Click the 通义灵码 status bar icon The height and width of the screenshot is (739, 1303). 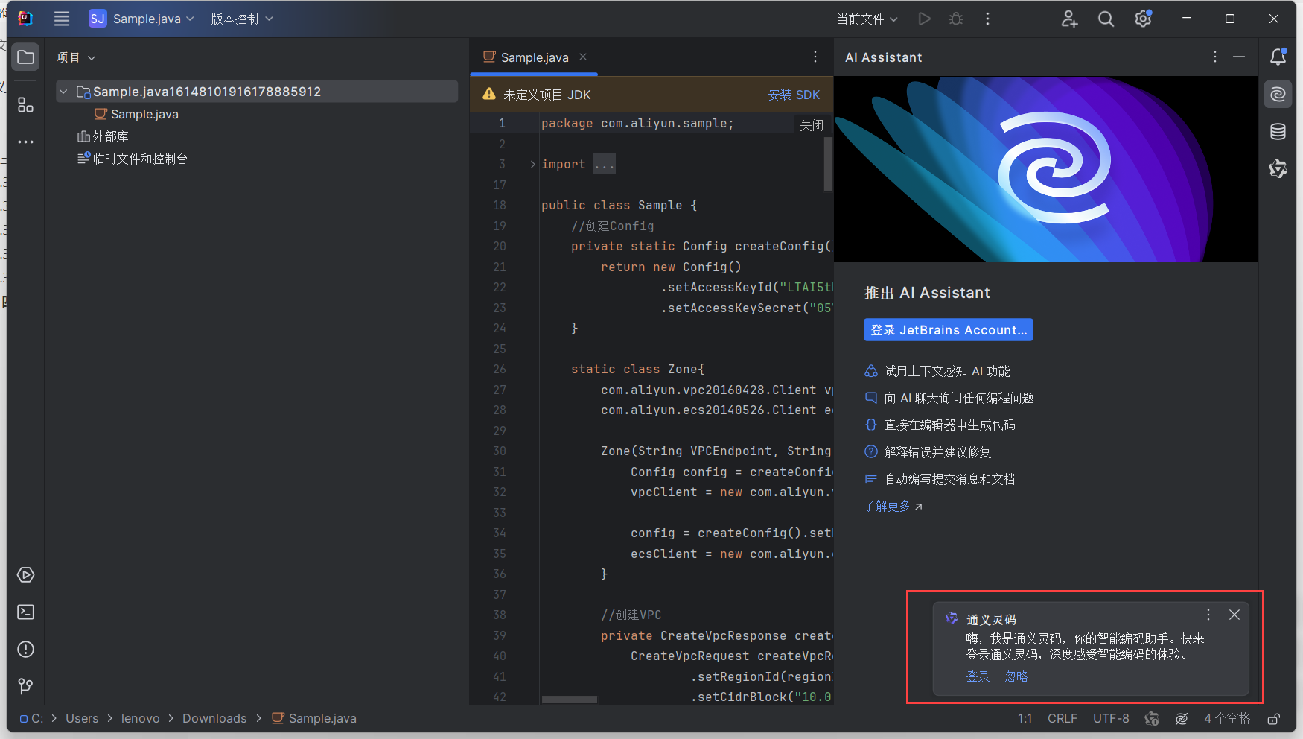pyautogui.click(x=1152, y=718)
